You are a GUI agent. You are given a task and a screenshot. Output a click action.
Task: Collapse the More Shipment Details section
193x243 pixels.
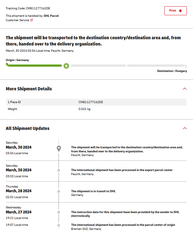click(185, 89)
